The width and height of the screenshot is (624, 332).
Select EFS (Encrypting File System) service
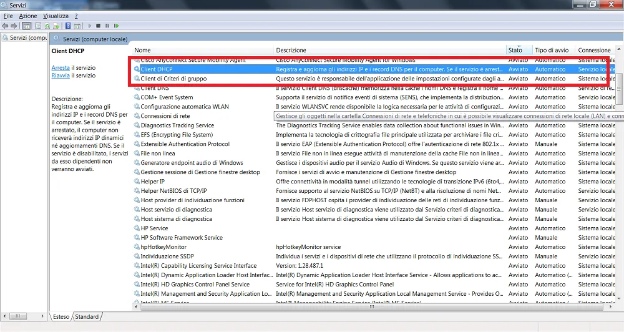374,135
